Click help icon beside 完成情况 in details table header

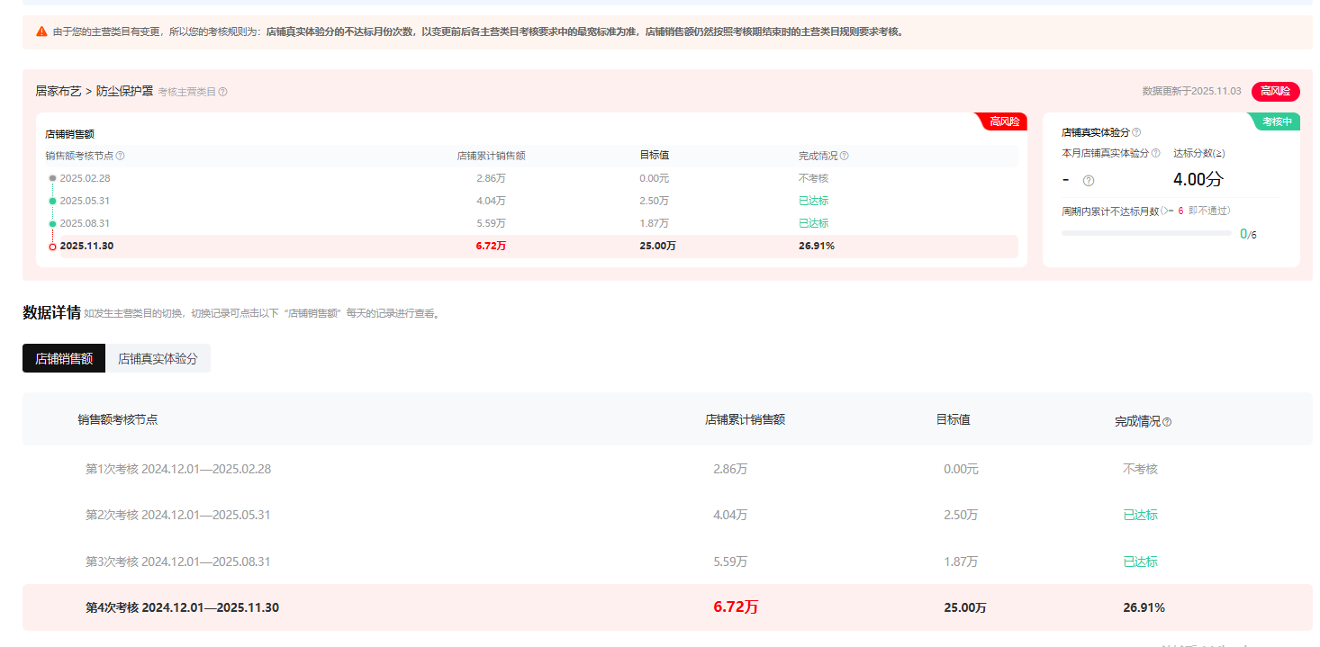pos(1167,422)
